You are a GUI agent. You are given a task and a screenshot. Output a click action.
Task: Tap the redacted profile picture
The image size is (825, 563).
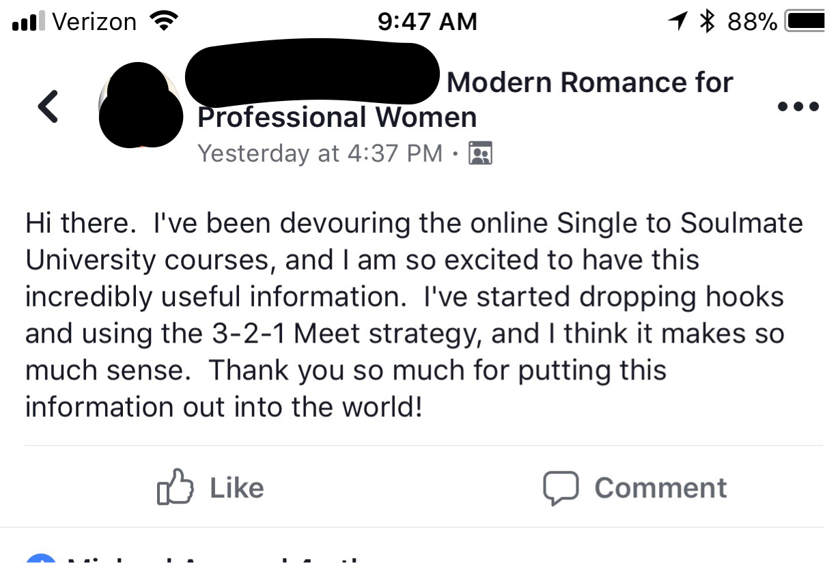coord(139,104)
